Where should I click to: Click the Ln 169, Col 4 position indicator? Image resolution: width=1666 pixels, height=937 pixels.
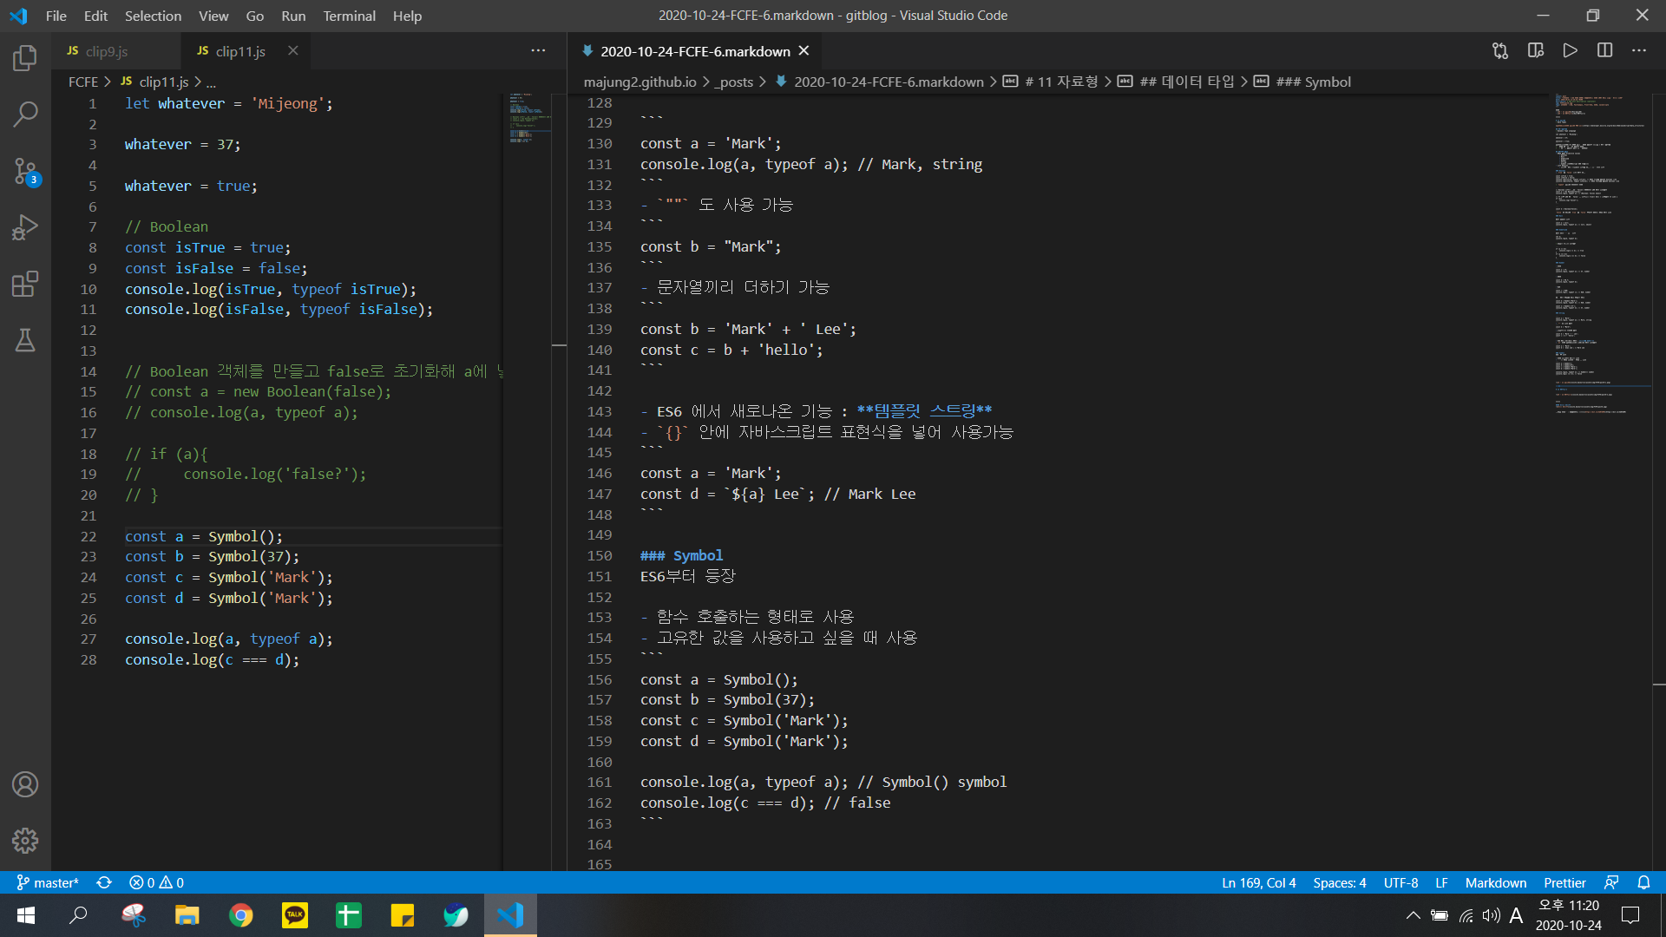(x=1258, y=882)
